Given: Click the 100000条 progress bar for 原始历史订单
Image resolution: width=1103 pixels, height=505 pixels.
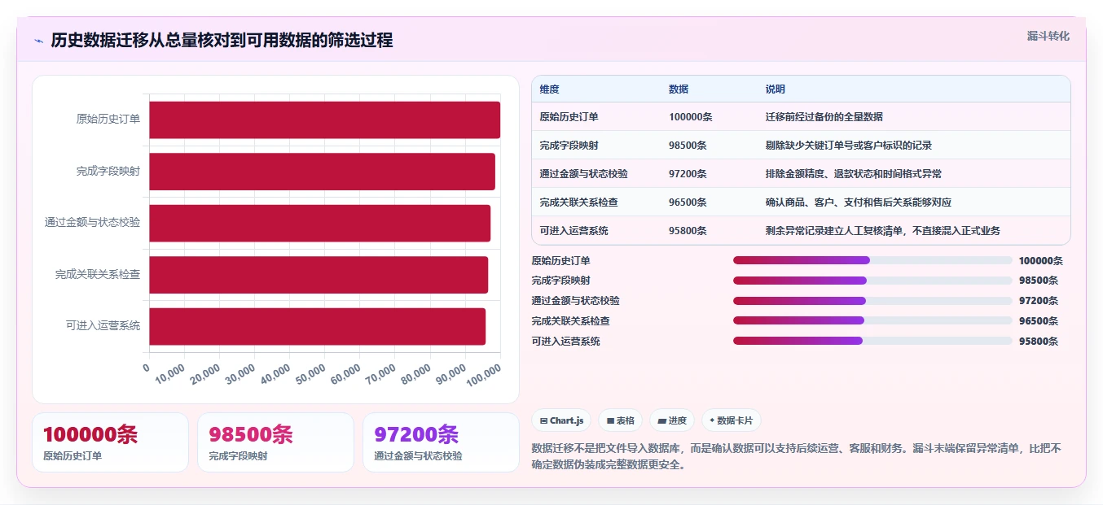Looking at the screenshot, I should [x=872, y=260].
